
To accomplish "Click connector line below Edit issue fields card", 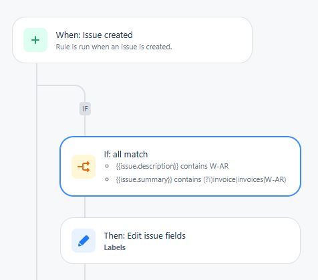I will [x=85, y=272].
